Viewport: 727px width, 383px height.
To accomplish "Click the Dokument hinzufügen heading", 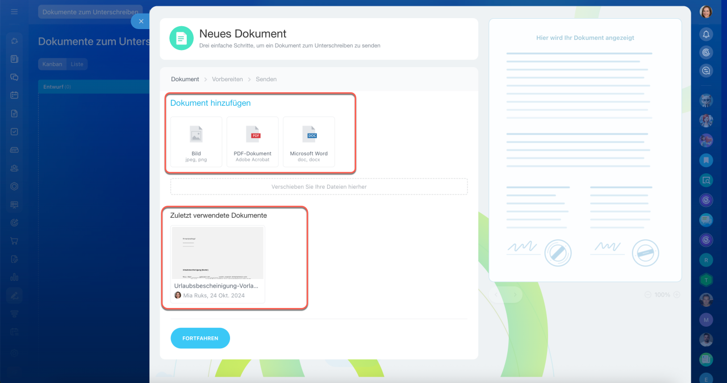I will point(211,103).
